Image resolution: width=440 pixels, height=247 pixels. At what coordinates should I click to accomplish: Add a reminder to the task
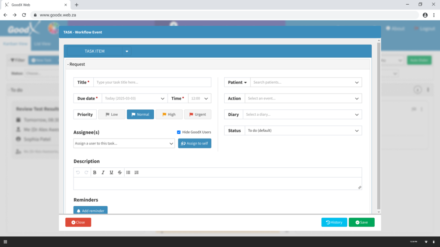pyautogui.click(x=90, y=210)
